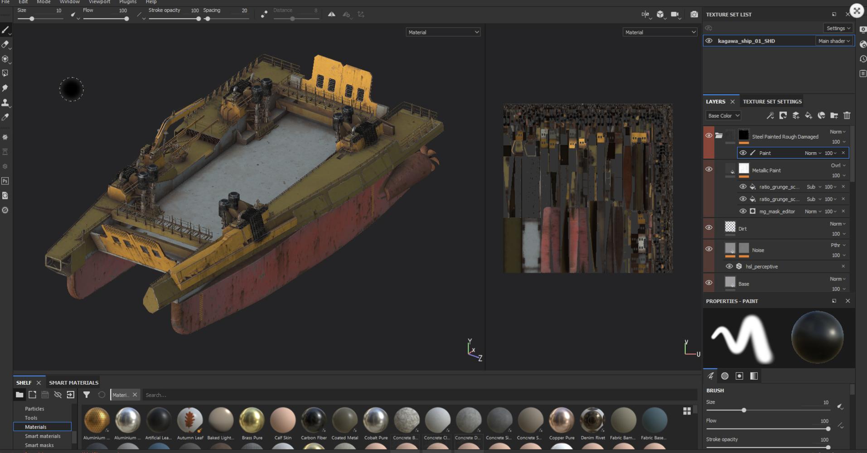The image size is (867, 453).
Task: Select the Clone stamp tool
Action: point(5,103)
